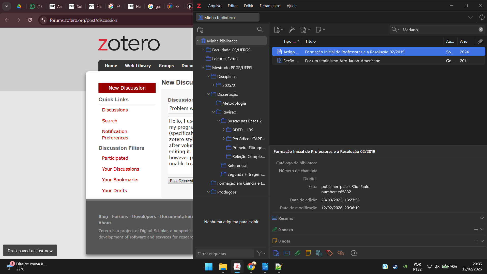Click the browser address bar URL

click(83, 20)
